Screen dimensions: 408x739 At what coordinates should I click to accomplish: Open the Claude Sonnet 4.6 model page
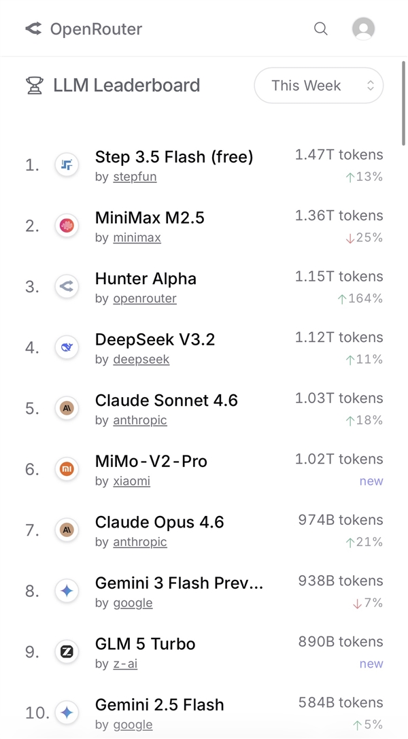(167, 400)
